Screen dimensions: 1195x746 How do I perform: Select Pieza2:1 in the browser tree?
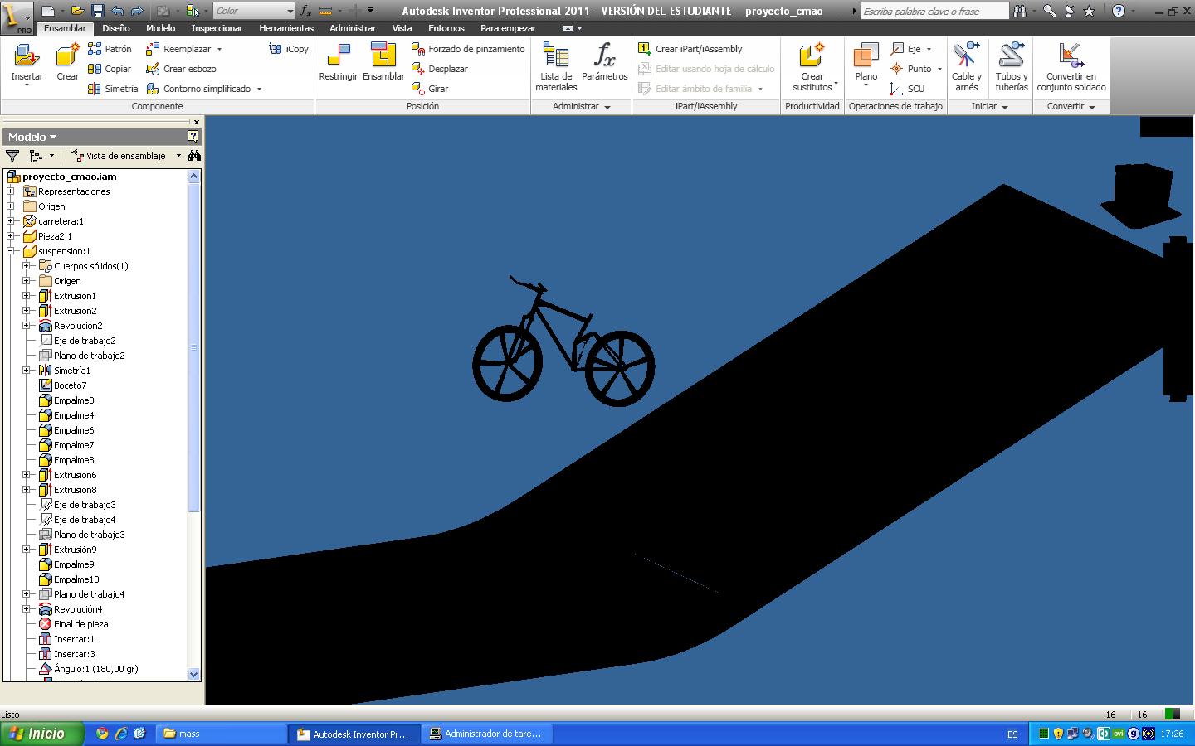55,236
